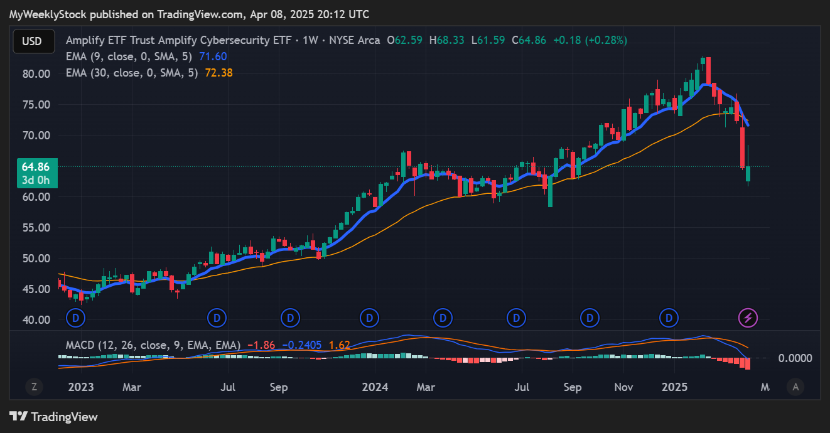The height and width of the screenshot is (433, 830).
Task: Click the close price C64.86 value
Action: (529, 40)
